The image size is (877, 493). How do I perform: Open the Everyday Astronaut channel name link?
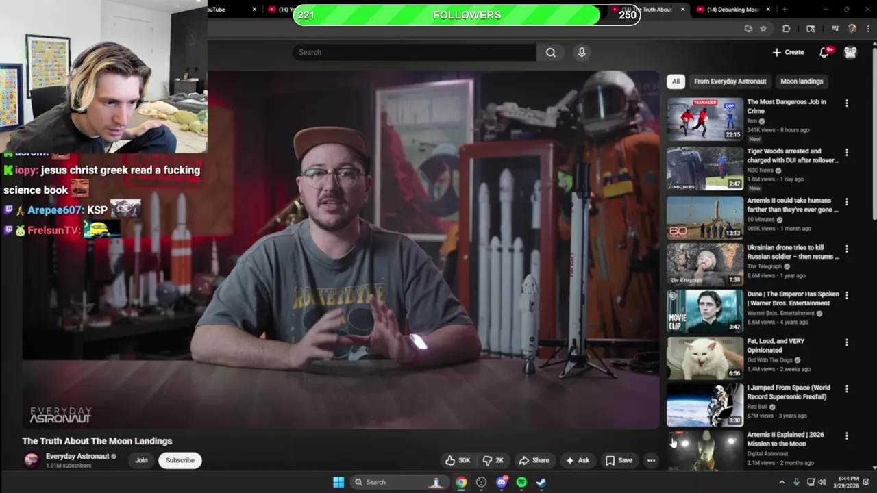(x=77, y=456)
